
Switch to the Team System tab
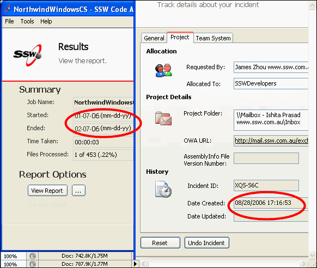[x=213, y=38]
